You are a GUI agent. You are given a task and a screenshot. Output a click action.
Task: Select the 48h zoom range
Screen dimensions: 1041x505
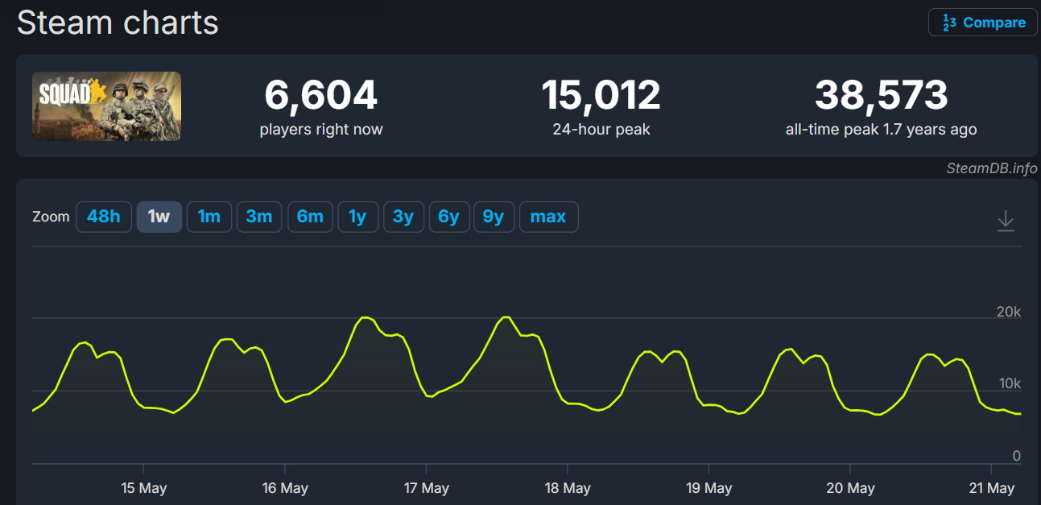coord(104,217)
